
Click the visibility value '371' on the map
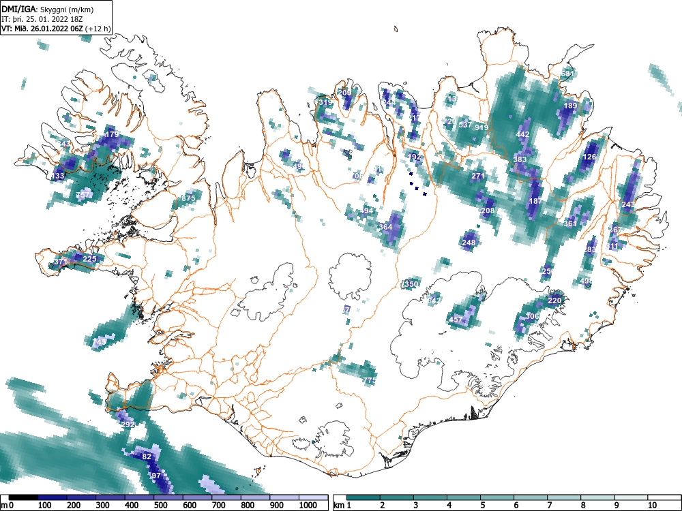tap(61, 262)
